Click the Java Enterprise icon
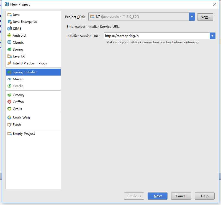221x205 pixels. [x=9, y=21]
